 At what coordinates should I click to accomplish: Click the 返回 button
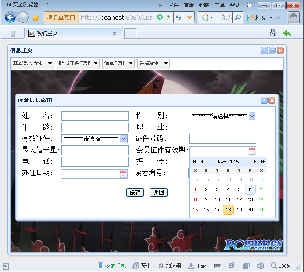tap(159, 192)
